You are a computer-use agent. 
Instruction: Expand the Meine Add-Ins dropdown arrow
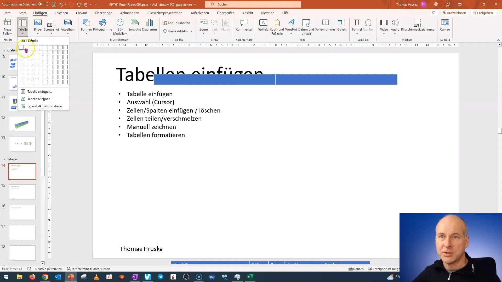click(x=191, y=31)
